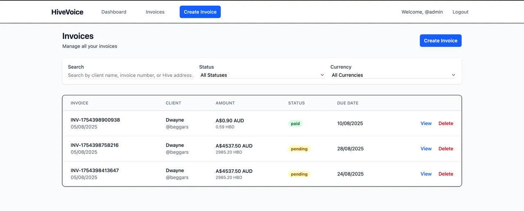
Task: Click Create Invoice in the navigation bar
Action: (x=200, y=12)
